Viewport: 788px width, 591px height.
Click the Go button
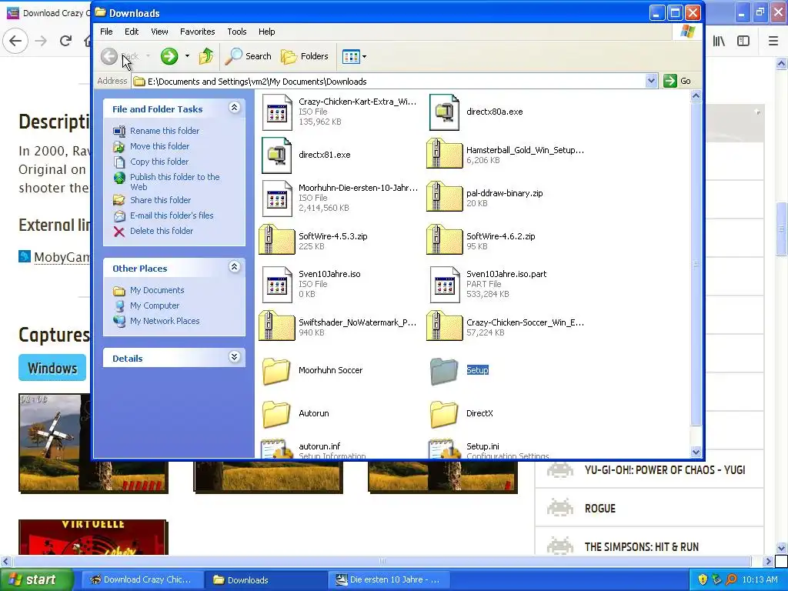677,81
